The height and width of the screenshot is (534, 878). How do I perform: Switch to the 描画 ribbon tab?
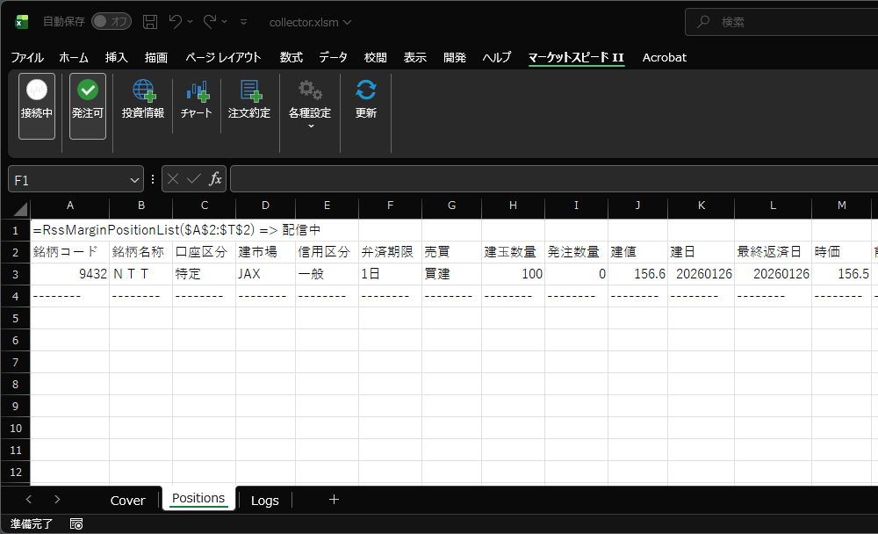coord(155,57)
